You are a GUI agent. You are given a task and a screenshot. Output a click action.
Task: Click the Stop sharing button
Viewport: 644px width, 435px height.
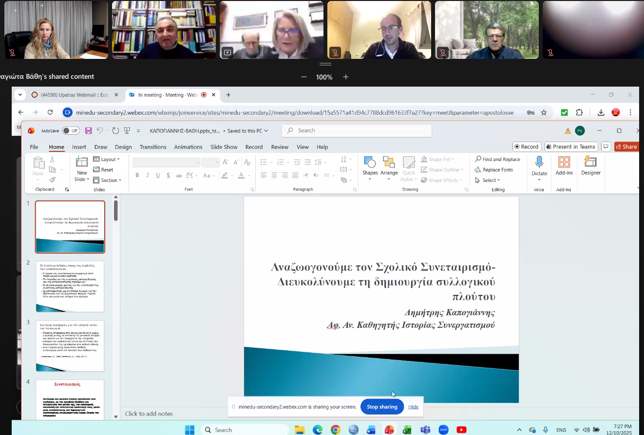click(382, 407)
